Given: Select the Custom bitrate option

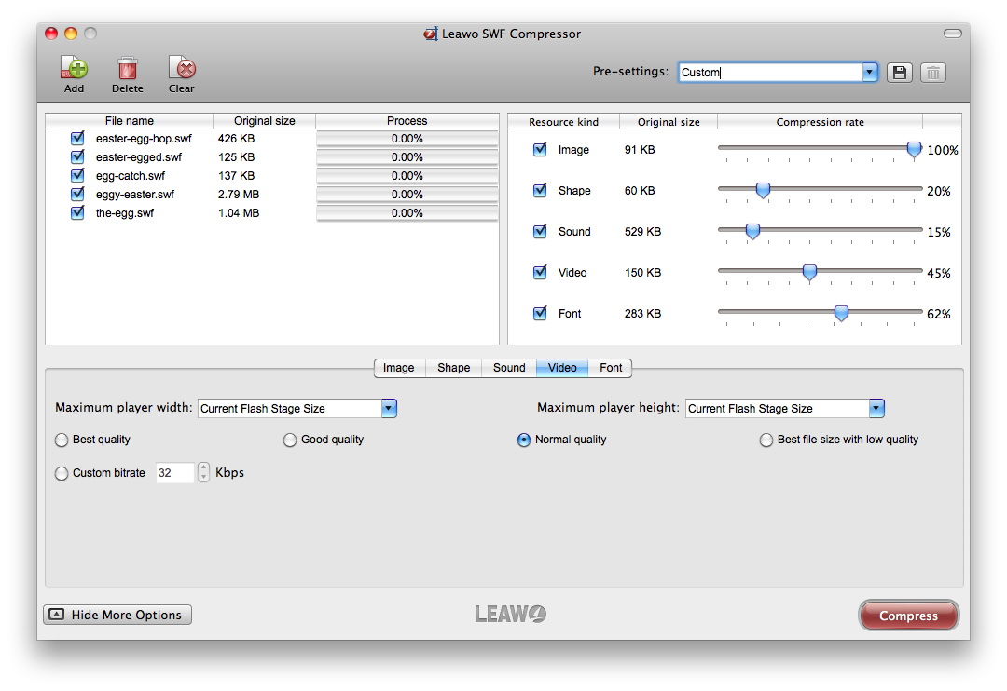Looking at the screenshot, I should (x=62, y=473).
